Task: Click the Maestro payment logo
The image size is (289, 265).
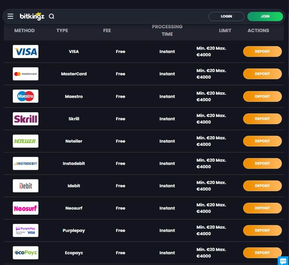Action: coord(26,96)
